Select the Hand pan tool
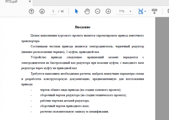The width and height of the screenshot is (169, 120). (x=87, y=11)
